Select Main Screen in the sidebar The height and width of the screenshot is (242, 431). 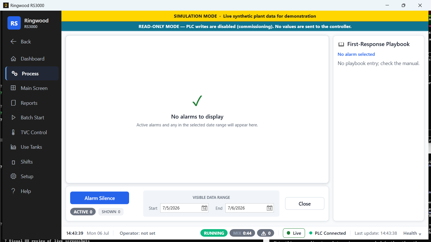click(32, 88)
